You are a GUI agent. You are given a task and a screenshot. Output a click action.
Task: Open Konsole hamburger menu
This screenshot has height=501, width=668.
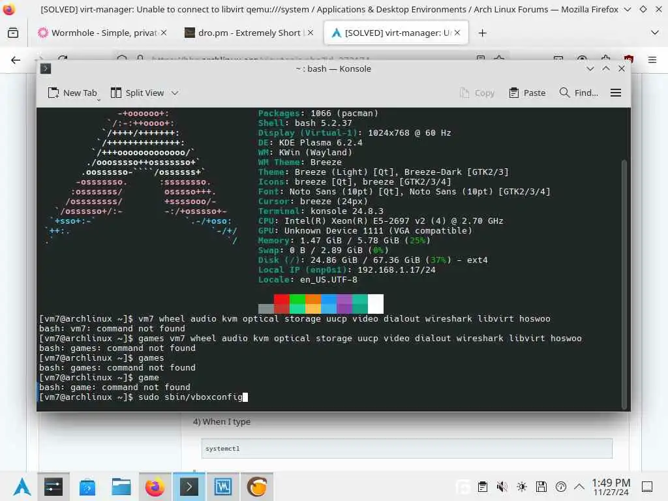[616, 93]
